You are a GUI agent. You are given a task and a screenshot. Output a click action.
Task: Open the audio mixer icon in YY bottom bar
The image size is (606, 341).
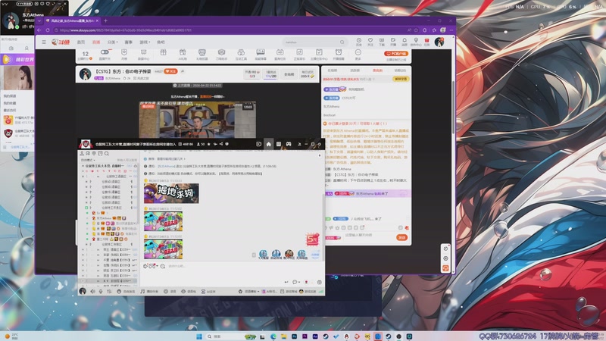point(109,291)
